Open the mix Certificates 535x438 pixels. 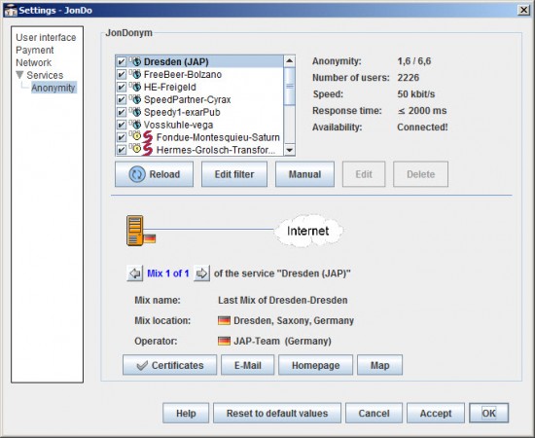[169, 365]
